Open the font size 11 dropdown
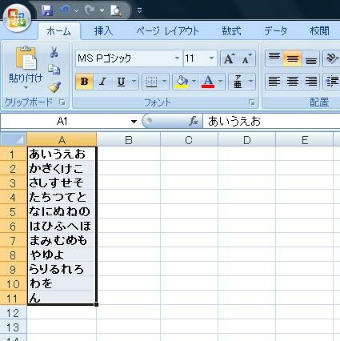Screen dimensions: 340x341 (211, 58)
